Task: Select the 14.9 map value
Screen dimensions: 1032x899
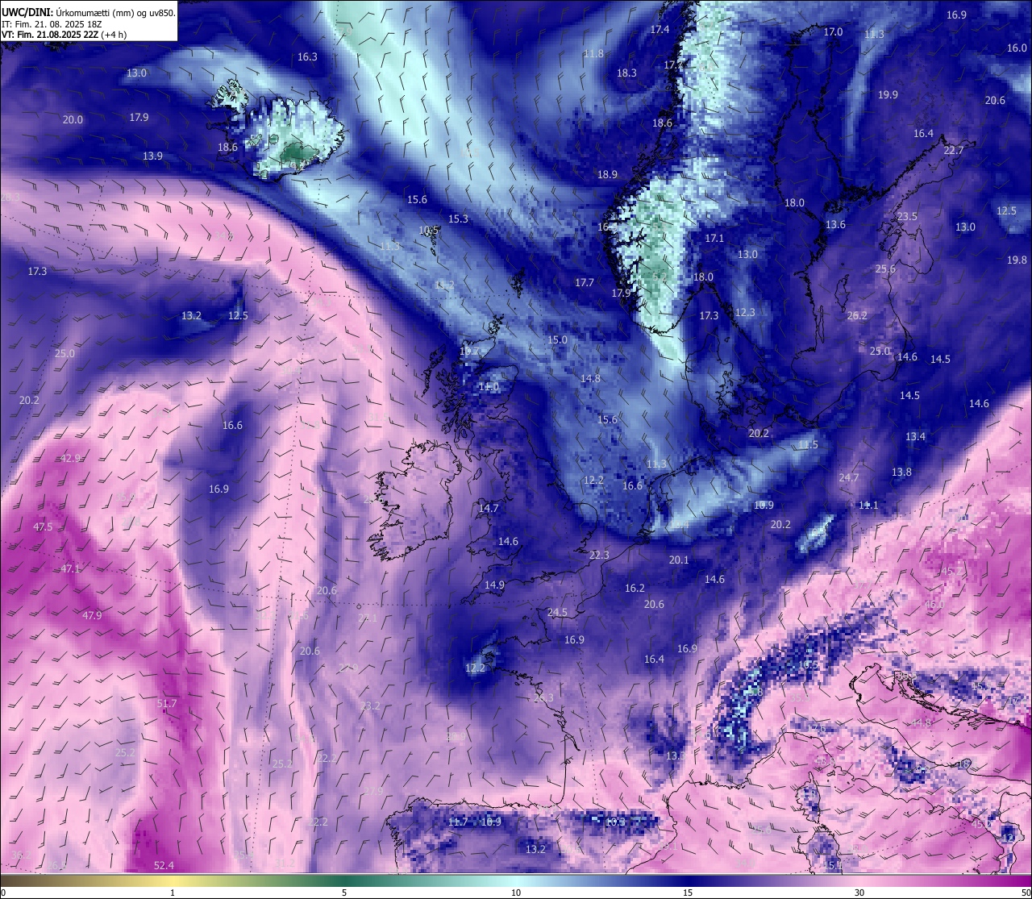Action: pyautogui.click(x=494, y=585)
